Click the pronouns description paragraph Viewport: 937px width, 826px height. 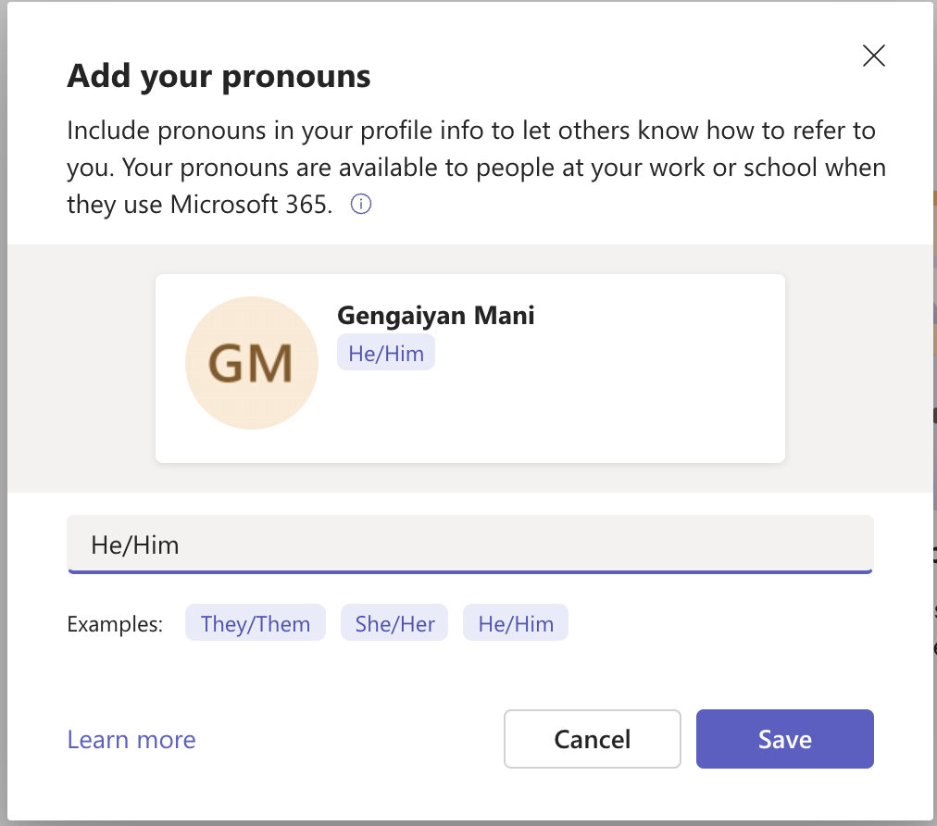476,168
